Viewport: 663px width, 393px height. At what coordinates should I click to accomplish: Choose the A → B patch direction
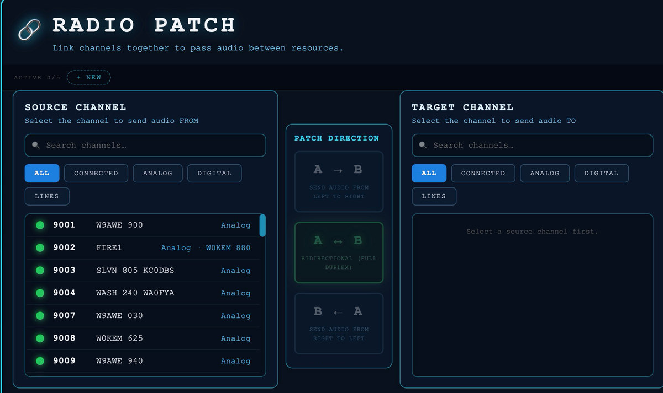339,182
